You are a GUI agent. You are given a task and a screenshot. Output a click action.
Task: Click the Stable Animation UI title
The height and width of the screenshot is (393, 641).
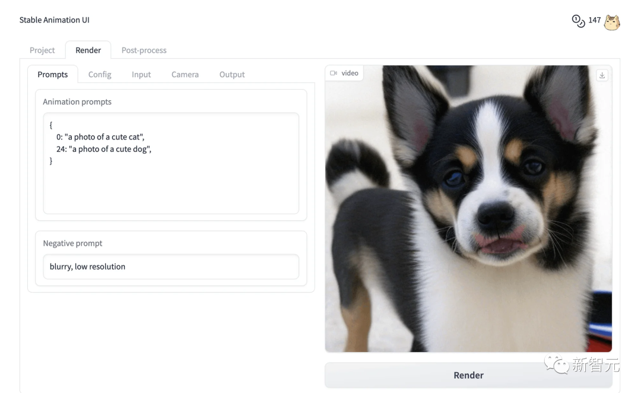tap(55, 20)
